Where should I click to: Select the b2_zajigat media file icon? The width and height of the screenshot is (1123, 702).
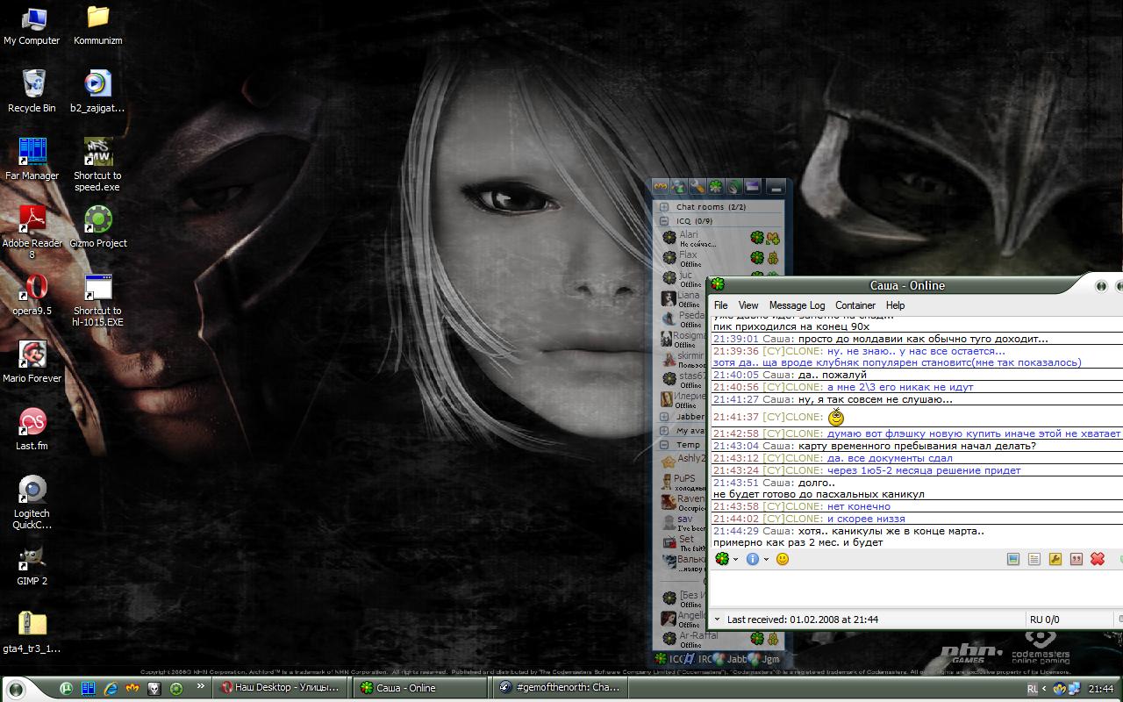click(x=97, y=93)
